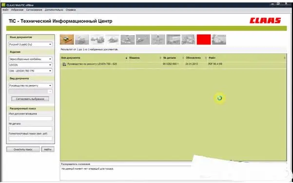Select the gray product thumbnail after the red tile
This screenshot has width=293, height=183.
click(x=219, y=39)
